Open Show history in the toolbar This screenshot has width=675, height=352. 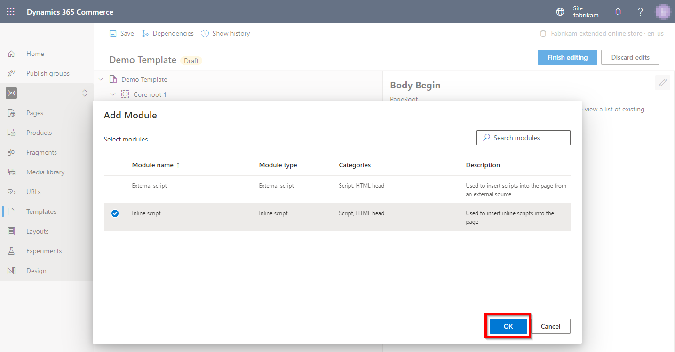coord(225,33)
